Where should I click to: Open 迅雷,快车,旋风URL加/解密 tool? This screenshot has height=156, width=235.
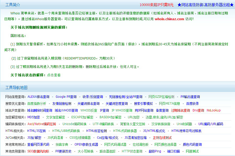164,117
